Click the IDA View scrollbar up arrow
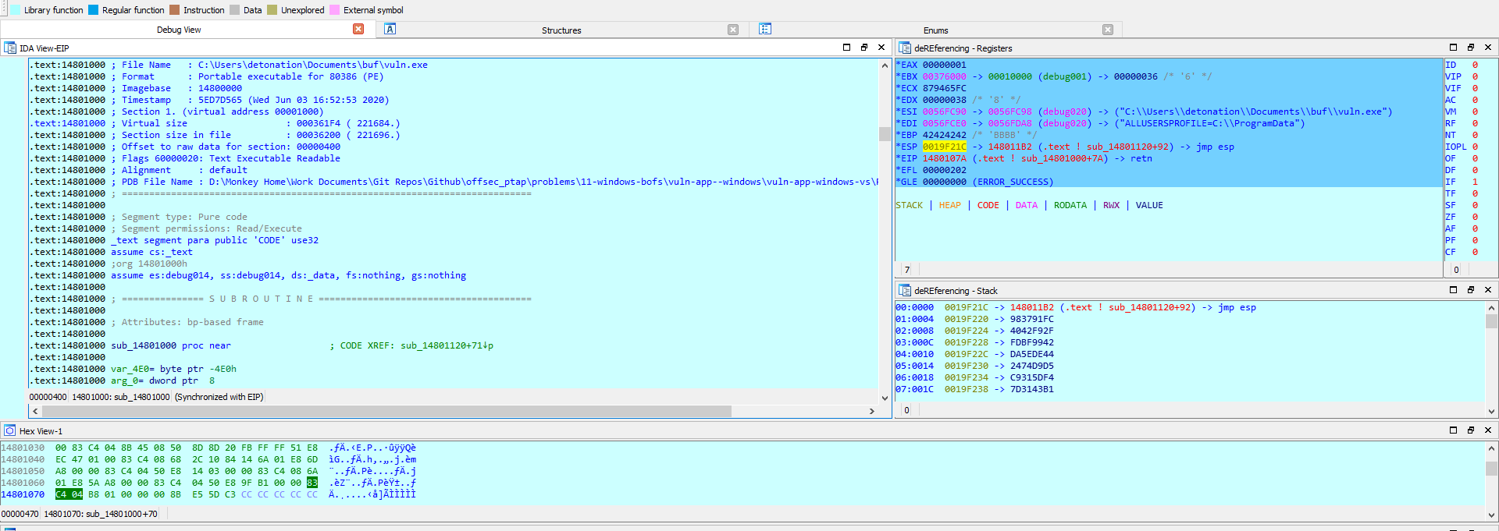 click(885, 65)
